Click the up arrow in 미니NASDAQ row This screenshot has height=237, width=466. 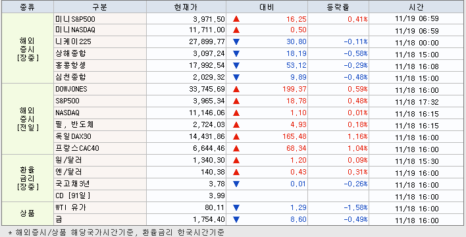tap(236, 30)
